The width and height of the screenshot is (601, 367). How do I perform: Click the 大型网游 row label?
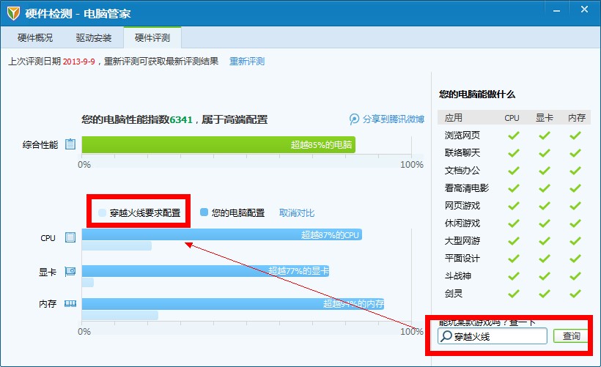462,241
